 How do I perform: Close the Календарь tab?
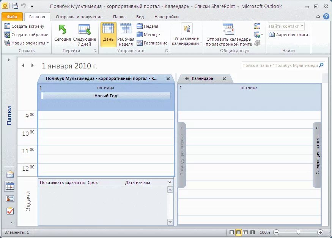[224, 79]
